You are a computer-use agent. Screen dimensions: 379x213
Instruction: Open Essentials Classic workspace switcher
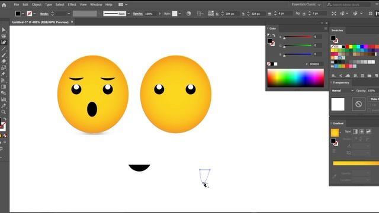tap(306, 5)
